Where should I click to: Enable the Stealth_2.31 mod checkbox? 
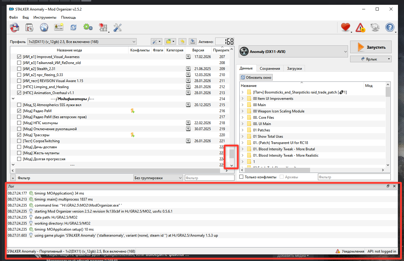[19, 69]
